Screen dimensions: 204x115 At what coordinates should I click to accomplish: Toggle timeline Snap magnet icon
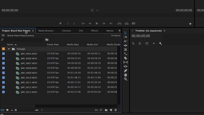point(140,43)
